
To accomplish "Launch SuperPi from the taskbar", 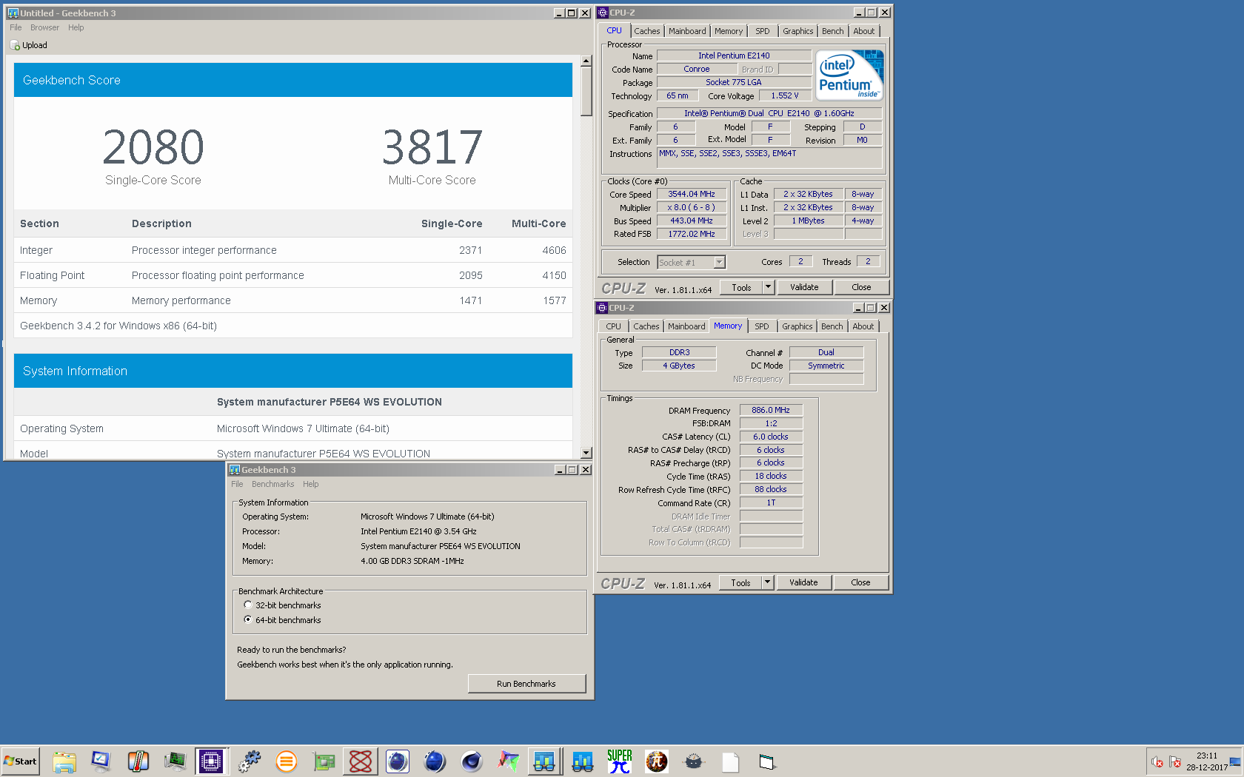I will [x=620, y=761].
